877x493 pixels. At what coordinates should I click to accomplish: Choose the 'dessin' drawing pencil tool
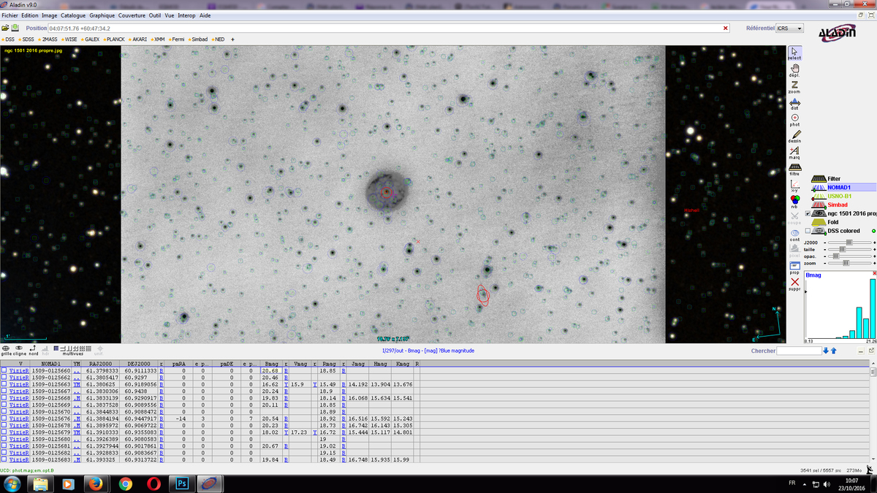point(794,135)
